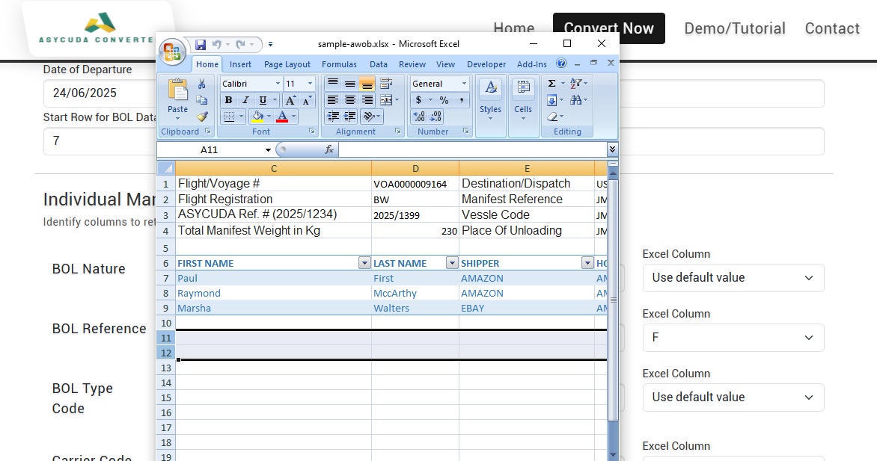877x461 pixels.
Task: Toggle Bold formatting
Action: click(x=229, y=100)
